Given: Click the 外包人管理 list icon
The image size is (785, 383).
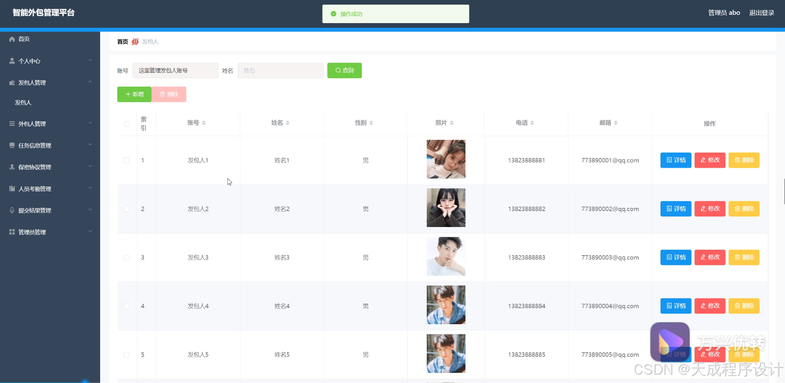Looking at the screenshot, I should click(x=12, y=123).
